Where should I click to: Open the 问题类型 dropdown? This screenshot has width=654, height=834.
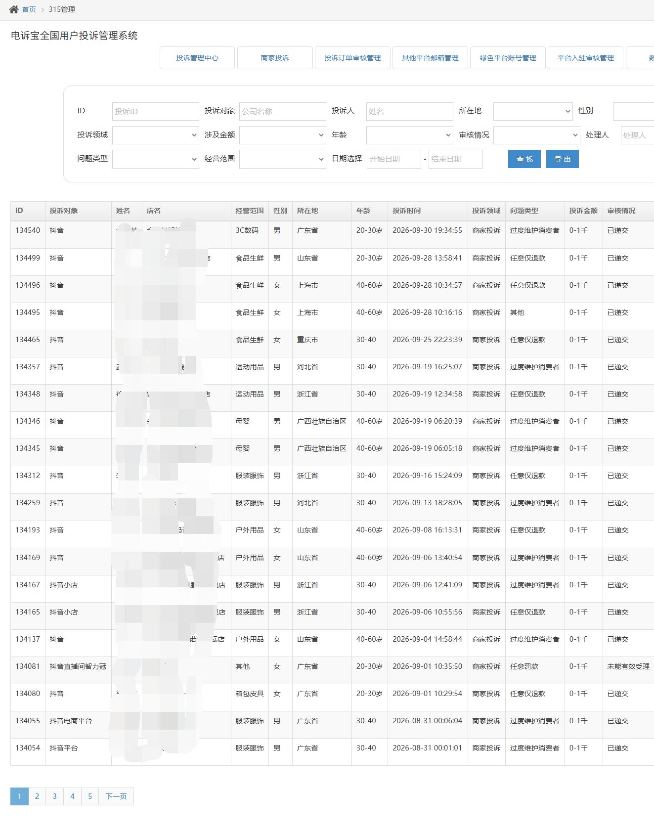156,159
